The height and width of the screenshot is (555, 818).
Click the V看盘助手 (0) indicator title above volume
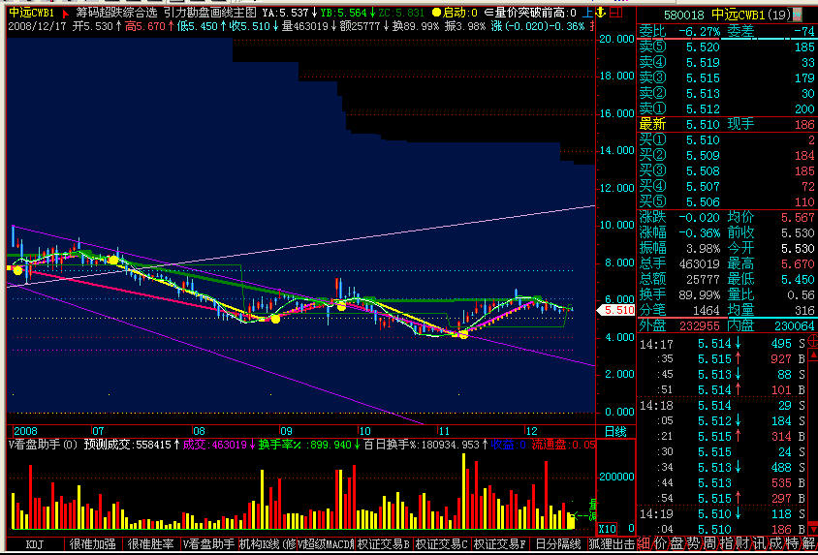[43, 445]
